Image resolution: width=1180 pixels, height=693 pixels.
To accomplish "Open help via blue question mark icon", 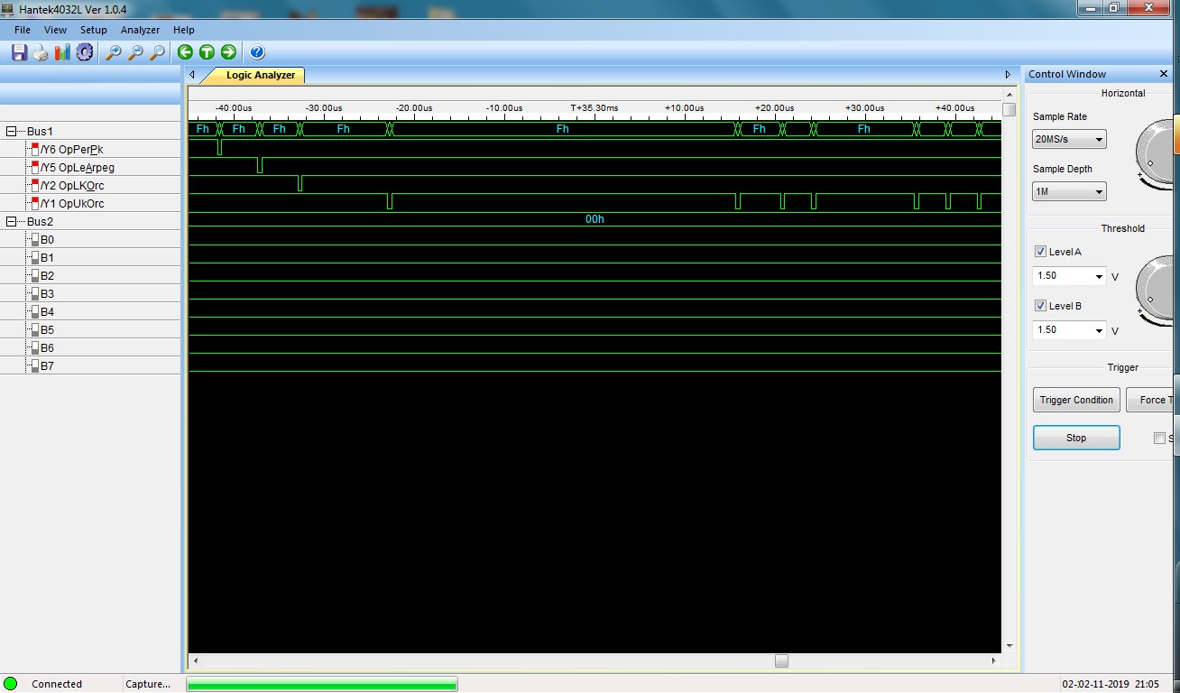I will 257,52.
